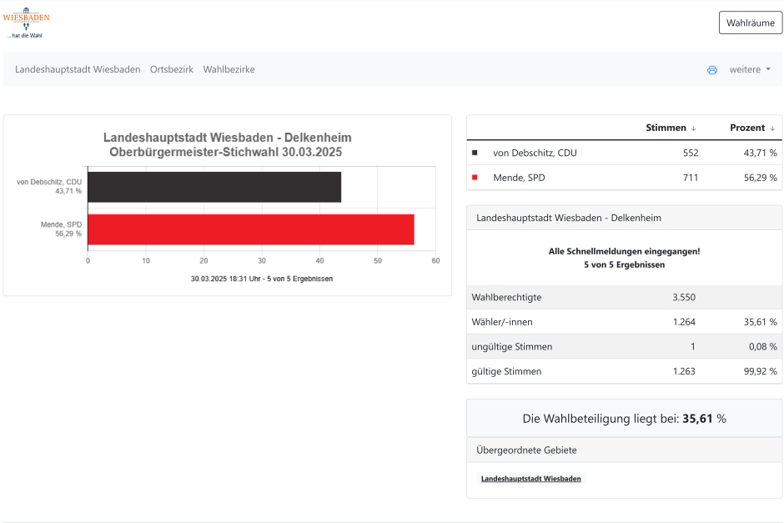
Task: Click the chart timestamp caption below the axis
Action: click(261, 279)
